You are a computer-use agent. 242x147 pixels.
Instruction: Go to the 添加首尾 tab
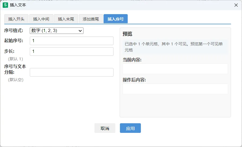click(91, 19)
